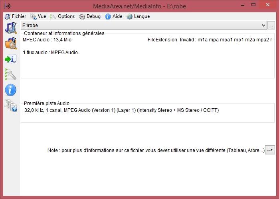Viewport: 279px width, 199px height.
Task: Click the Open Folder sidebar icon
Action: click(x=11, y=43)
